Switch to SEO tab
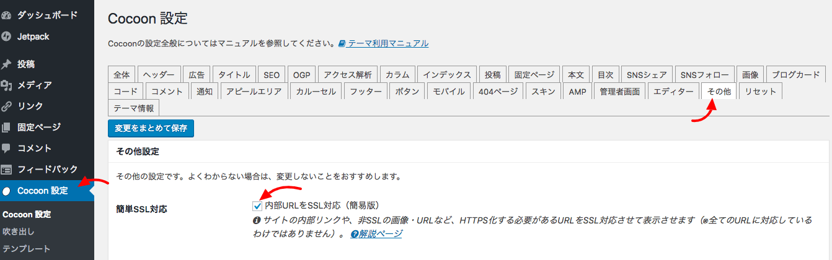The image size is (832, 260). click(x=272, y=74)
